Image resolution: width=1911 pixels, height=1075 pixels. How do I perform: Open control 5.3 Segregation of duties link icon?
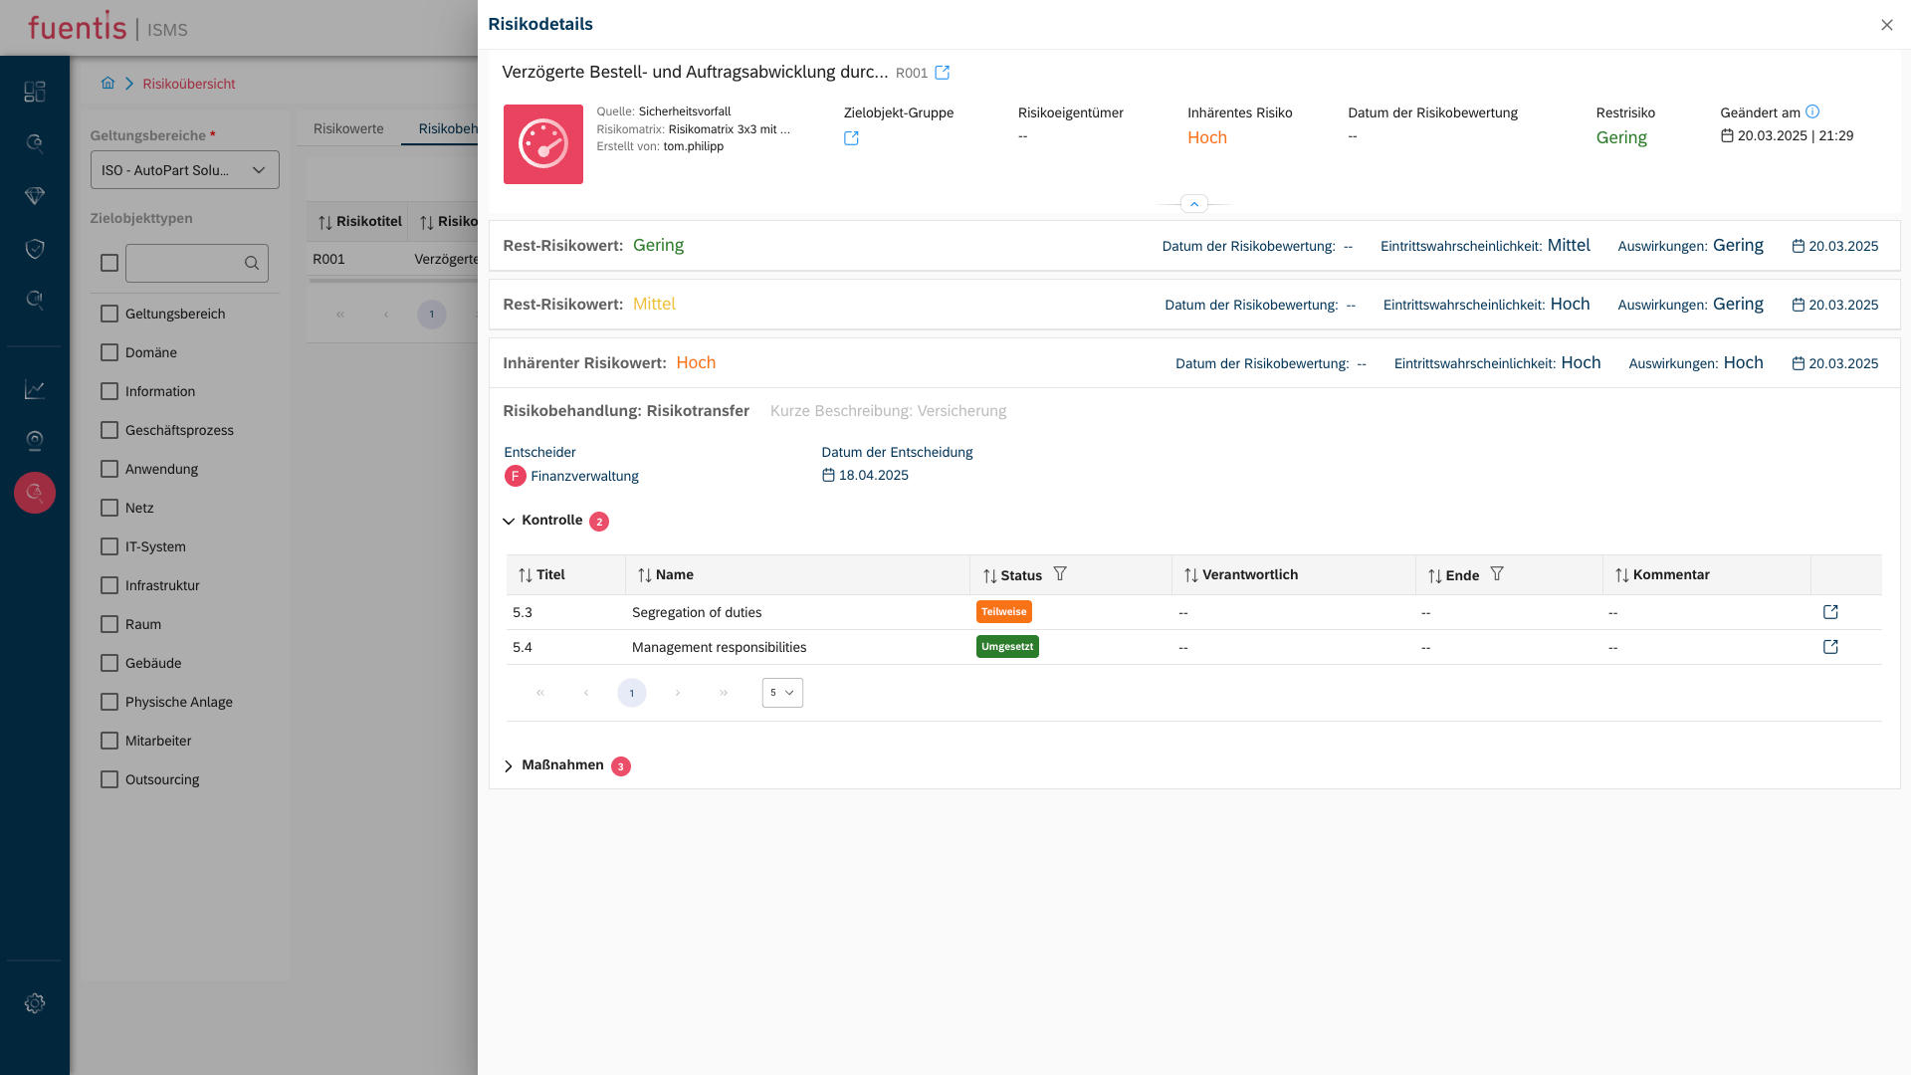coord(1829,612)
